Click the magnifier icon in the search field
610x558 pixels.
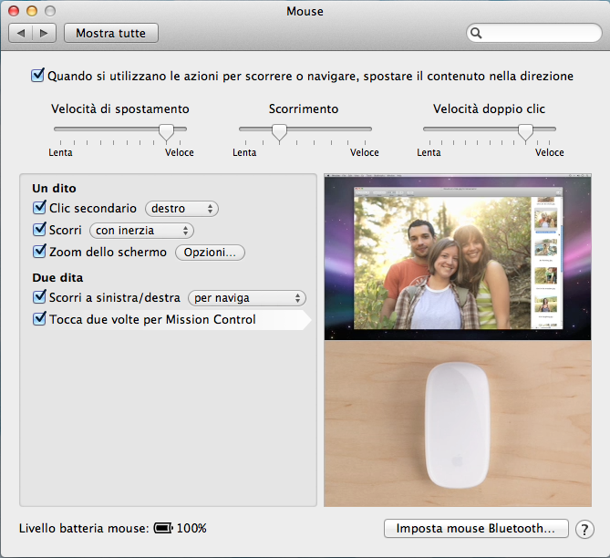[476, 33]
